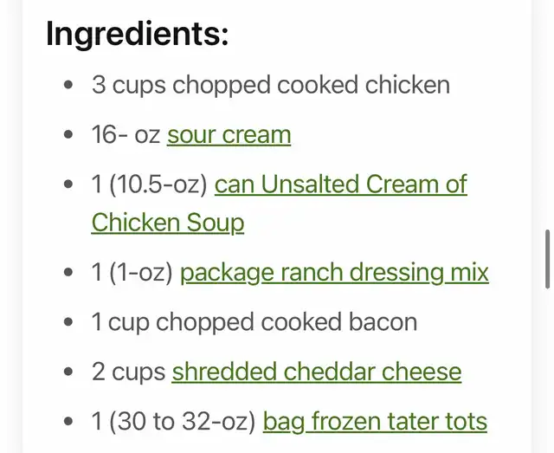Viewport: 554px width, 453px height.
Task: Click the bullet beside frozen tater tots
Action: pyautogui.click(x=69, y=423)
